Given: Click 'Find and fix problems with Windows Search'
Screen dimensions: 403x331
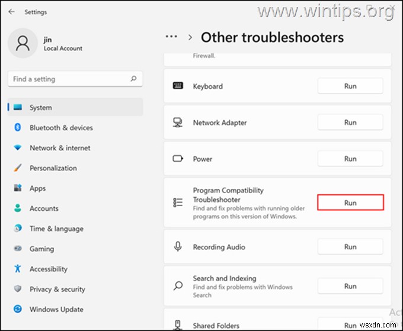Looking at the screenshot, I should point(242,291).
